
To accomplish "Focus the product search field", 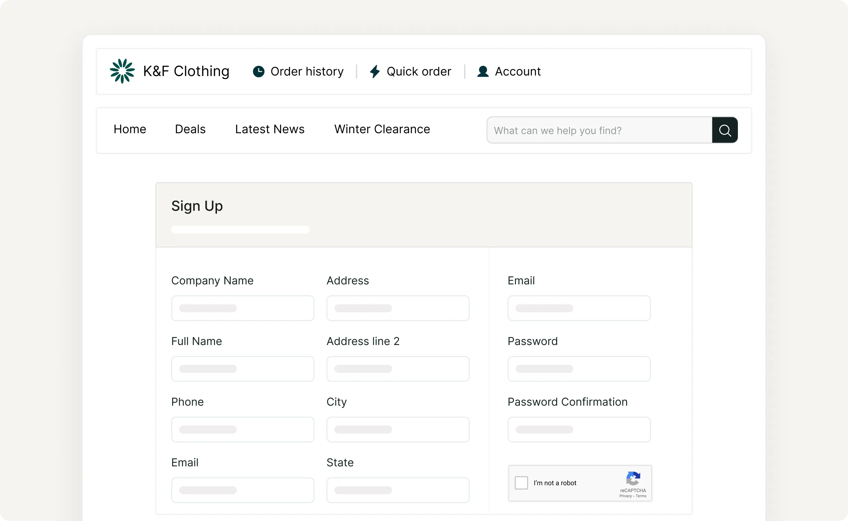I will tap(599, 130).
